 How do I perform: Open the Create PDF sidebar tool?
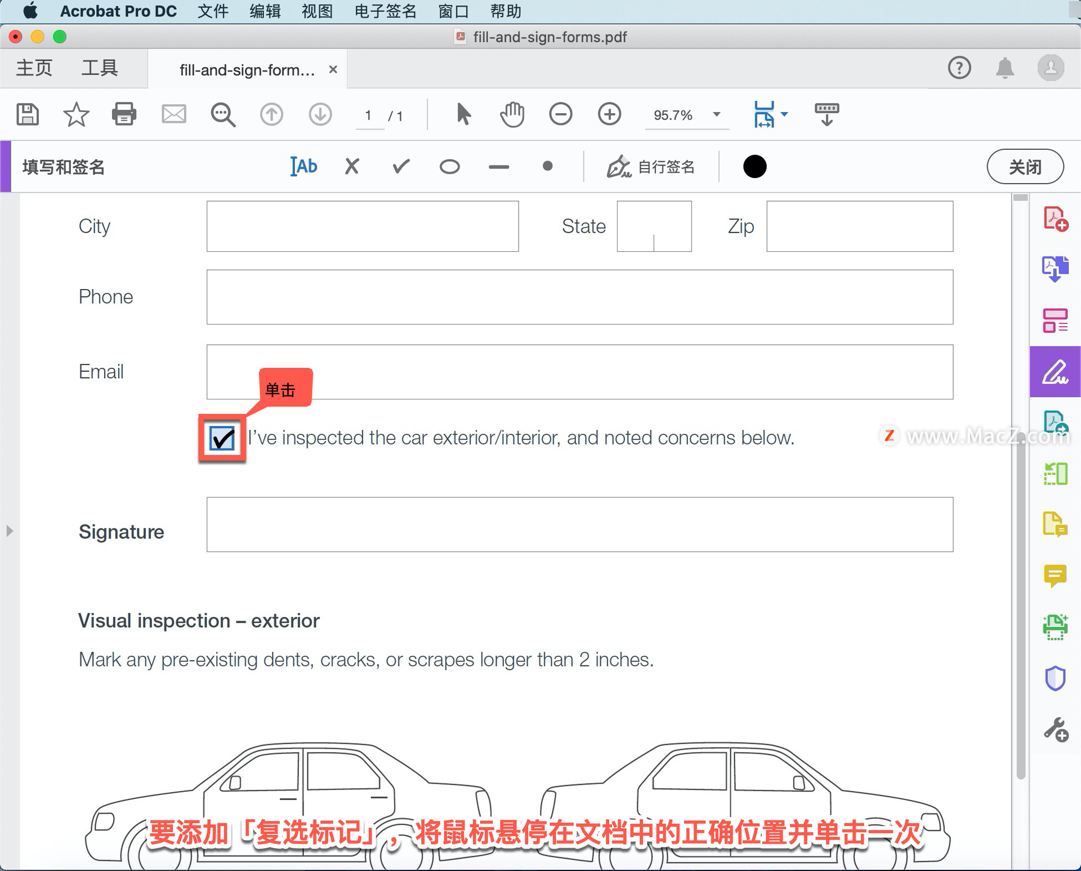(x=1055, y=219)
